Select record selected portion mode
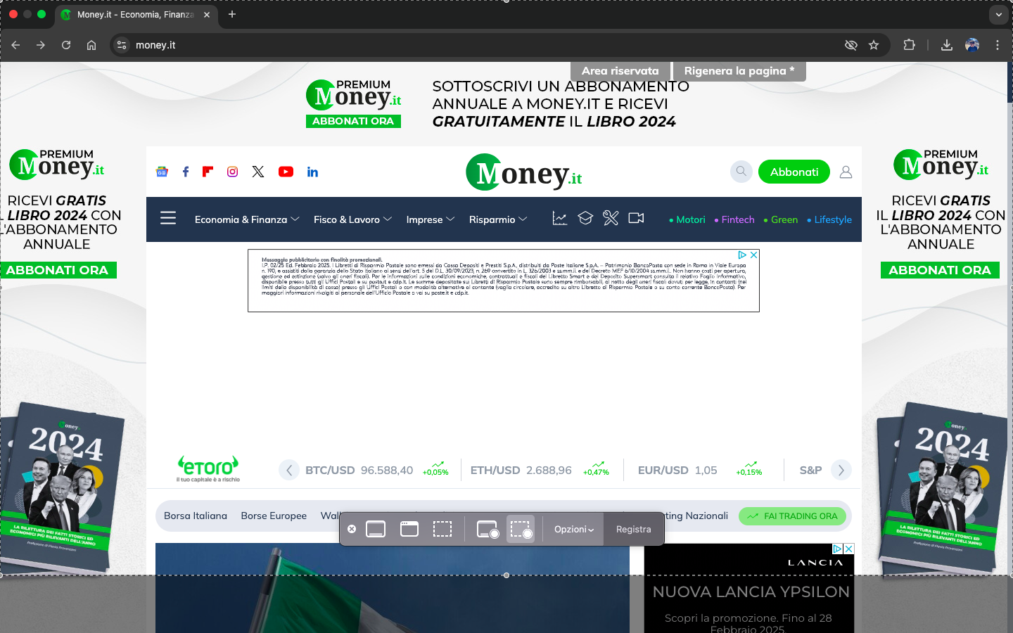Screen dimensions: 1013x633 click(521, 529)
